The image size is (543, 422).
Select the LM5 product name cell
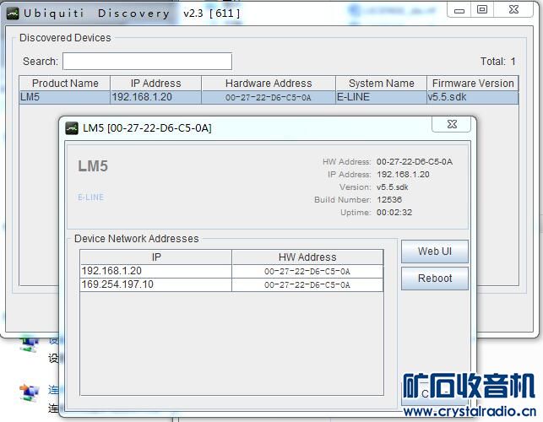65,97
